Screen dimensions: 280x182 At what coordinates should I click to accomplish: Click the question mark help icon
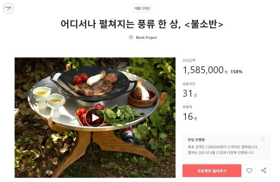[x=263, y=139]
